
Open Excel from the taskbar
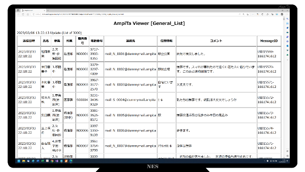(42, 161)
